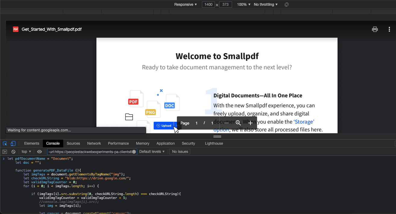This screenshot has width=396, height=214.
Task: Expand the No throttling dropdown
Action: (266, 5)
